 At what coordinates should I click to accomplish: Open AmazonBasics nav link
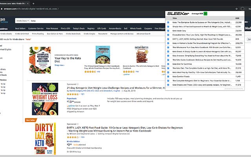point(115,29)
